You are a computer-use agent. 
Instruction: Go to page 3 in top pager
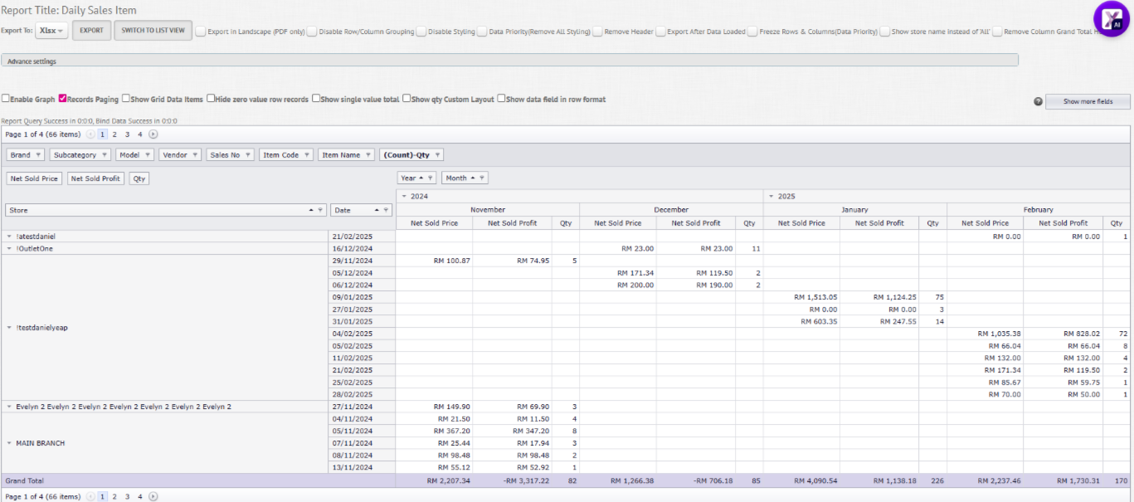(127, 134)
